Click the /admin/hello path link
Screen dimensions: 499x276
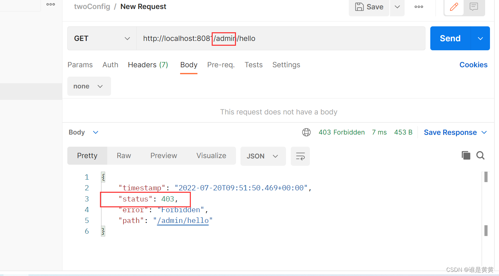tap(183, 221)
